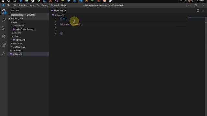207x116 pixels.
Task: Expand the system \ libs folder
Action: [x=11, y=47]
